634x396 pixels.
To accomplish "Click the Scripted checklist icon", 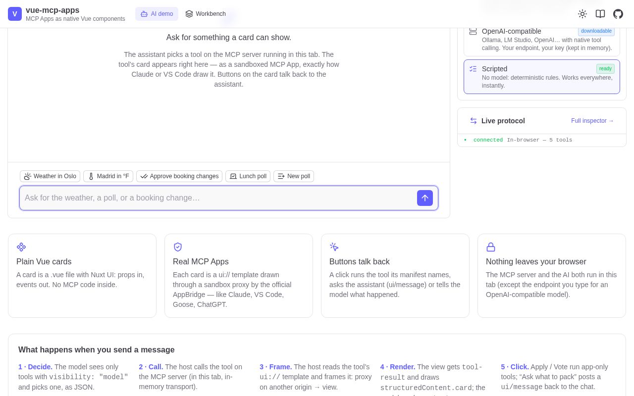I will (x=473, y=69).
